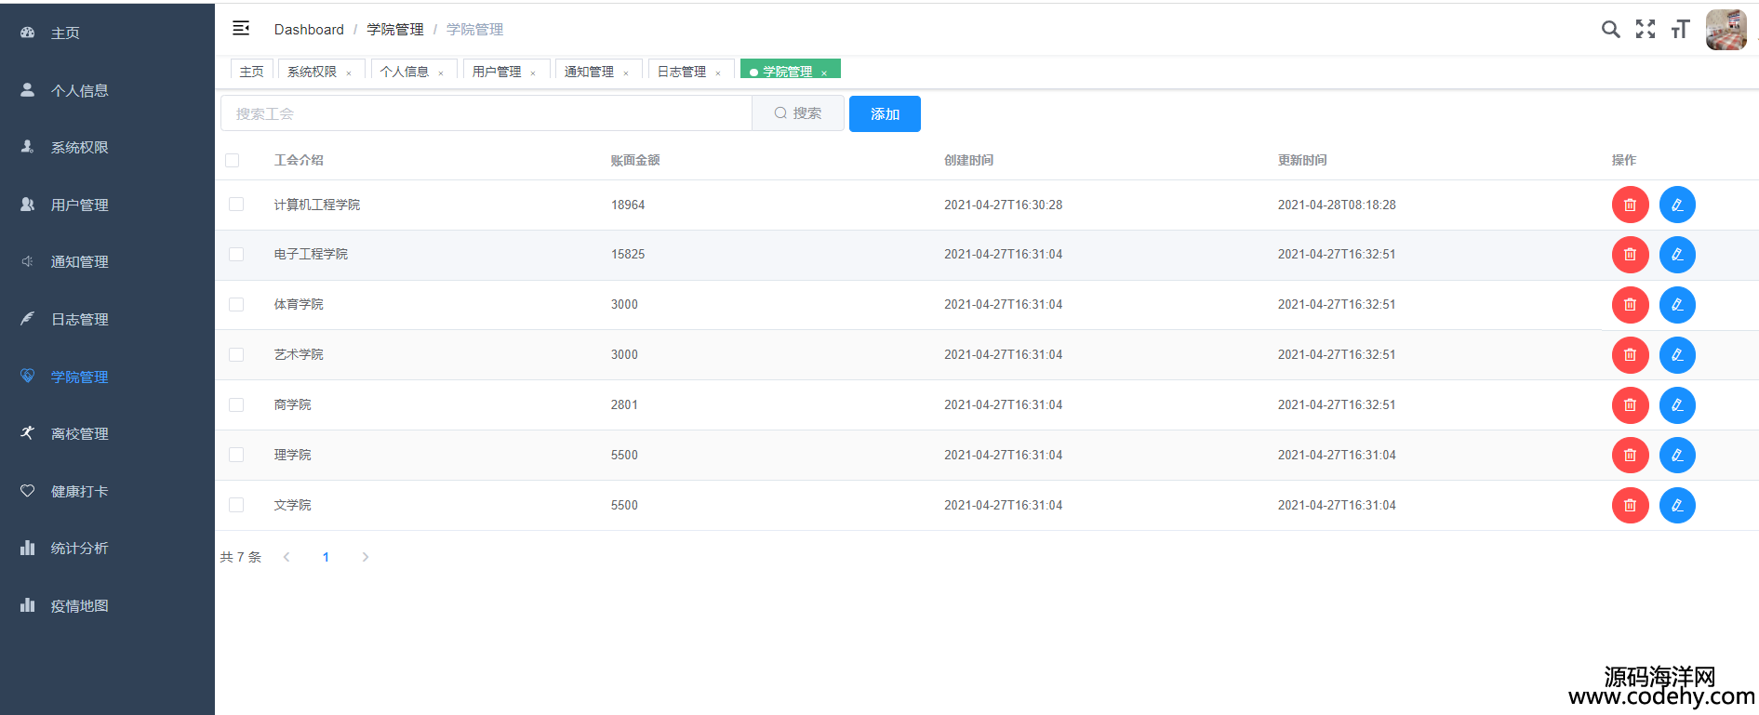Edit the 体育学院 row
The height and width of the screenshot is (715, 1759).
point(1677,305)
